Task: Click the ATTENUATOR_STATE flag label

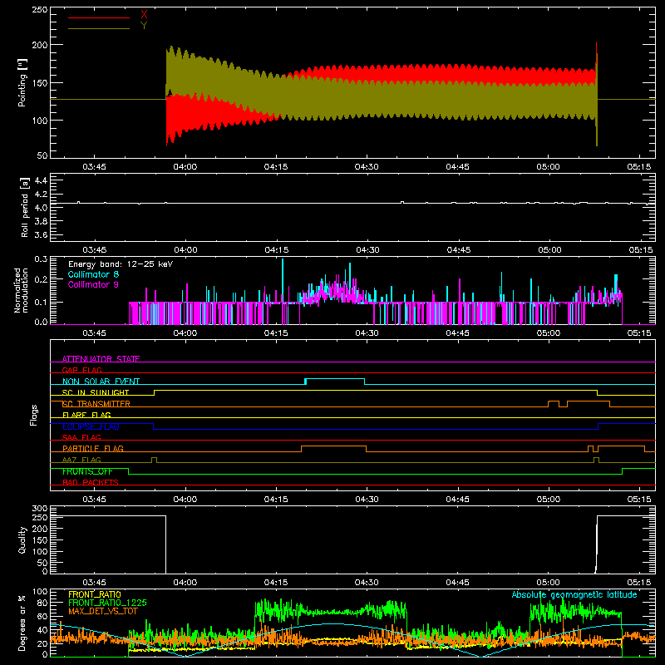Action: tap(101, 359)
